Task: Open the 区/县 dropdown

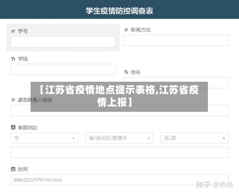Action: [195, 138]
